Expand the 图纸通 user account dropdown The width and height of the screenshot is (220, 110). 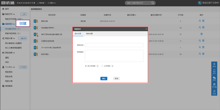point(41,3)
